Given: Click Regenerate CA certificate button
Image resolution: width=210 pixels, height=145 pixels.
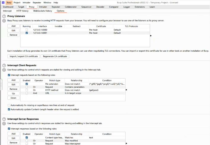Looking at the screenshot, I should click(x=55, y=56).
